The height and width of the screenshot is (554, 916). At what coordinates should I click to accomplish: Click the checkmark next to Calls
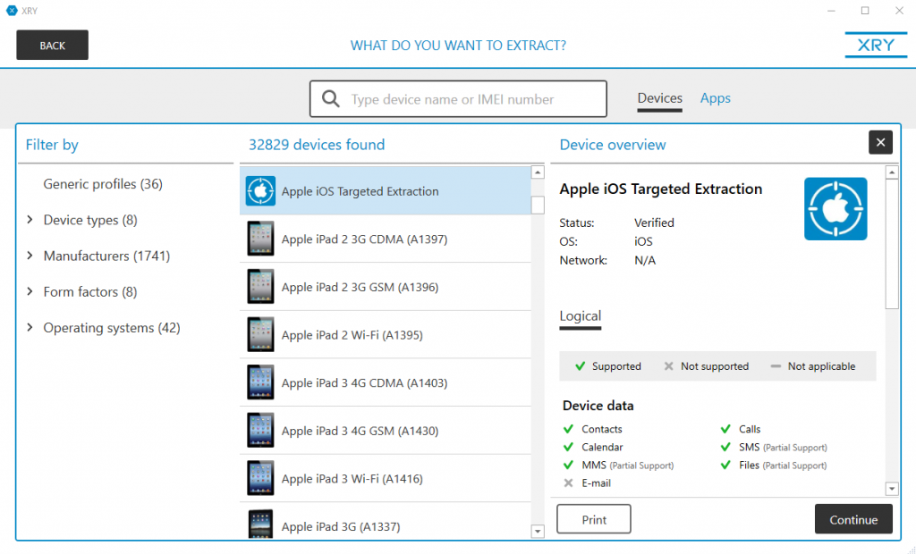point(725,429)
